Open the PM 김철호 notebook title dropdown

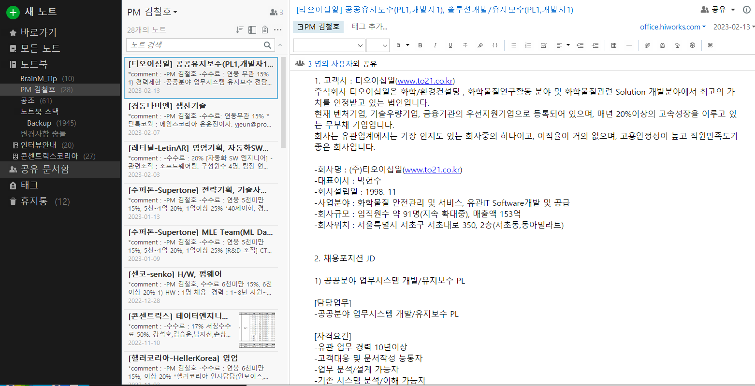click(x=152, y=12)
